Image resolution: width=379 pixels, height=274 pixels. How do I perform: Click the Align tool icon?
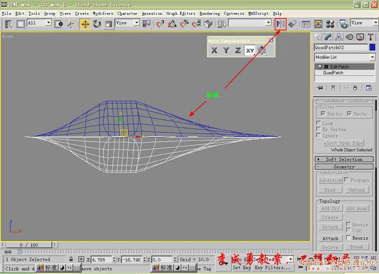point(292,24)
